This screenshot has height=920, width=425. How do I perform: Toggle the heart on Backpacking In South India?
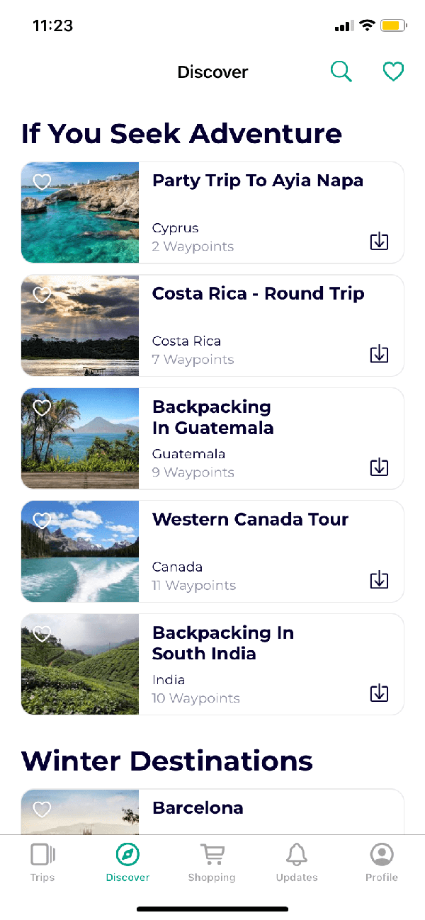tap(42, 633)
